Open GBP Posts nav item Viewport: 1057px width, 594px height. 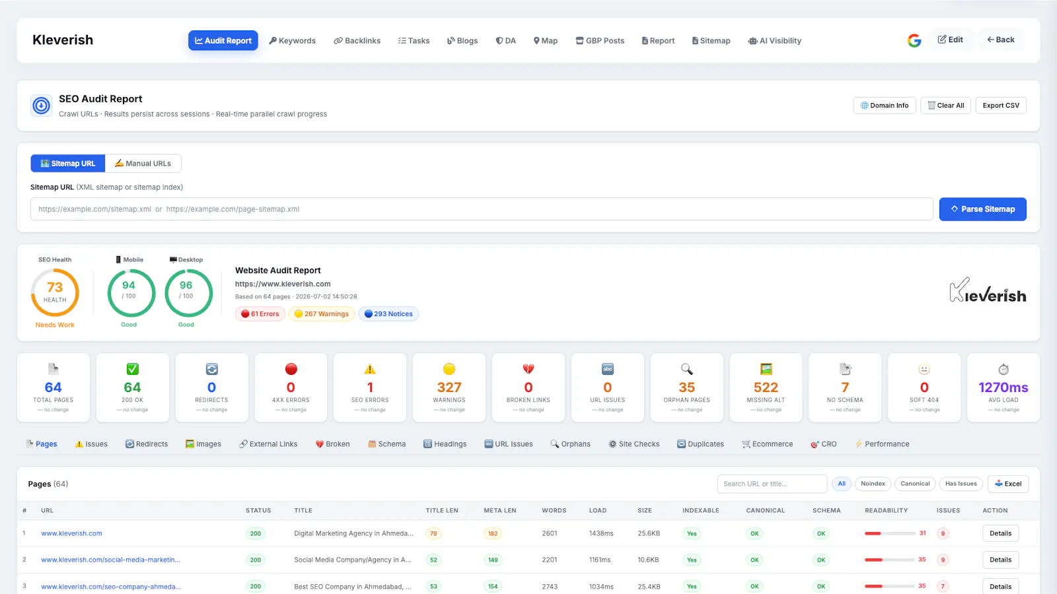pyautogui.click(x=600, y=41)
